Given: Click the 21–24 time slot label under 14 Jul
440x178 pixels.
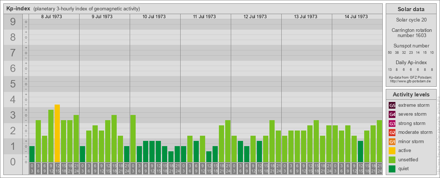Looking at the screenshot, I should tap(379, 169).
